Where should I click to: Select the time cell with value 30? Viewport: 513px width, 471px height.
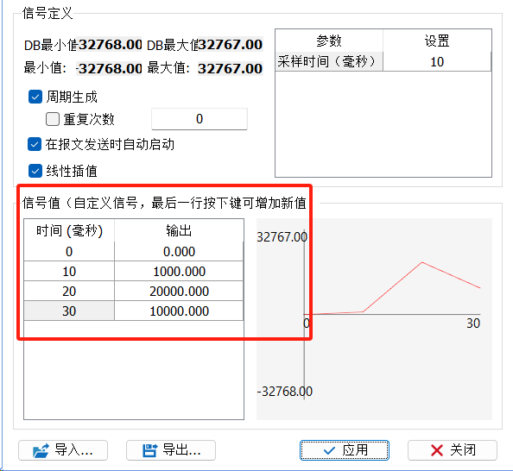click(x=69, y=311)
